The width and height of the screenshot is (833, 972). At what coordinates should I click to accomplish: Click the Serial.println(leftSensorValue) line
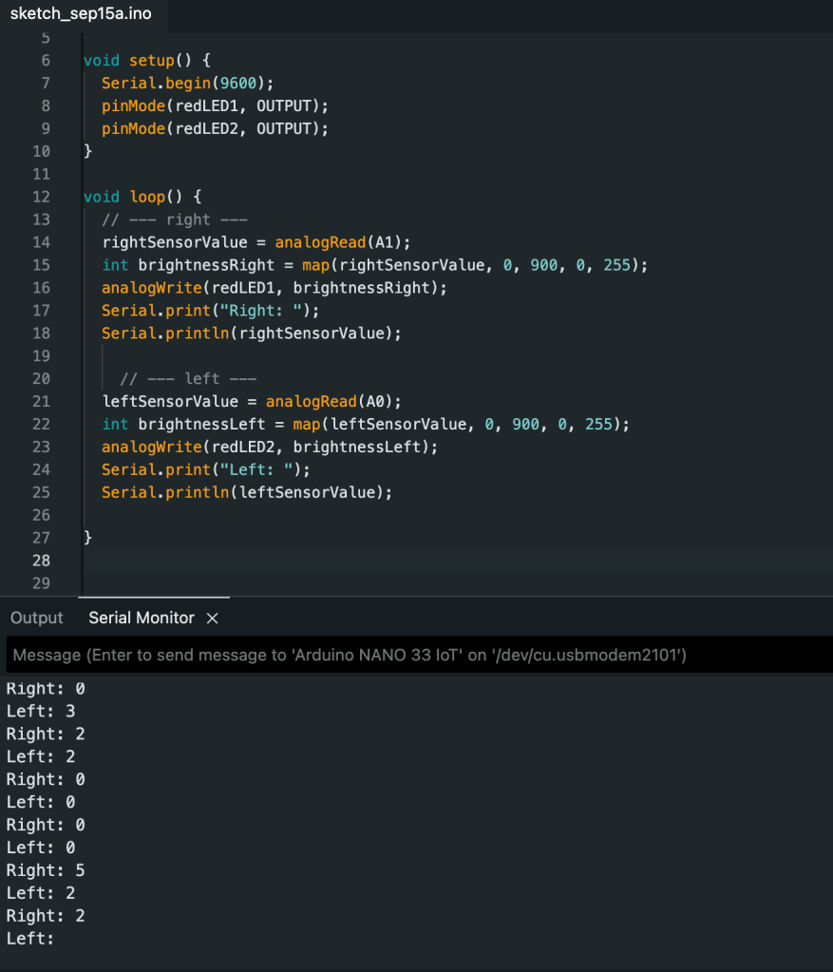[x=247, y=492]
